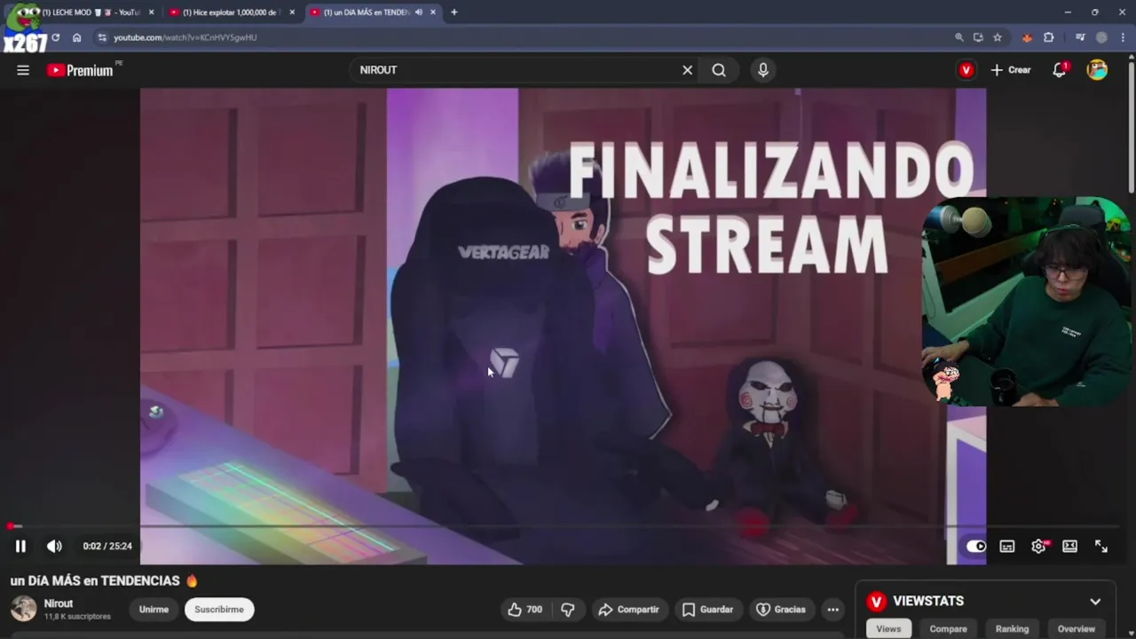
Task: Click the 11,8 K suscriptores text
Action: pyautogui.click(x=77, y=616)
